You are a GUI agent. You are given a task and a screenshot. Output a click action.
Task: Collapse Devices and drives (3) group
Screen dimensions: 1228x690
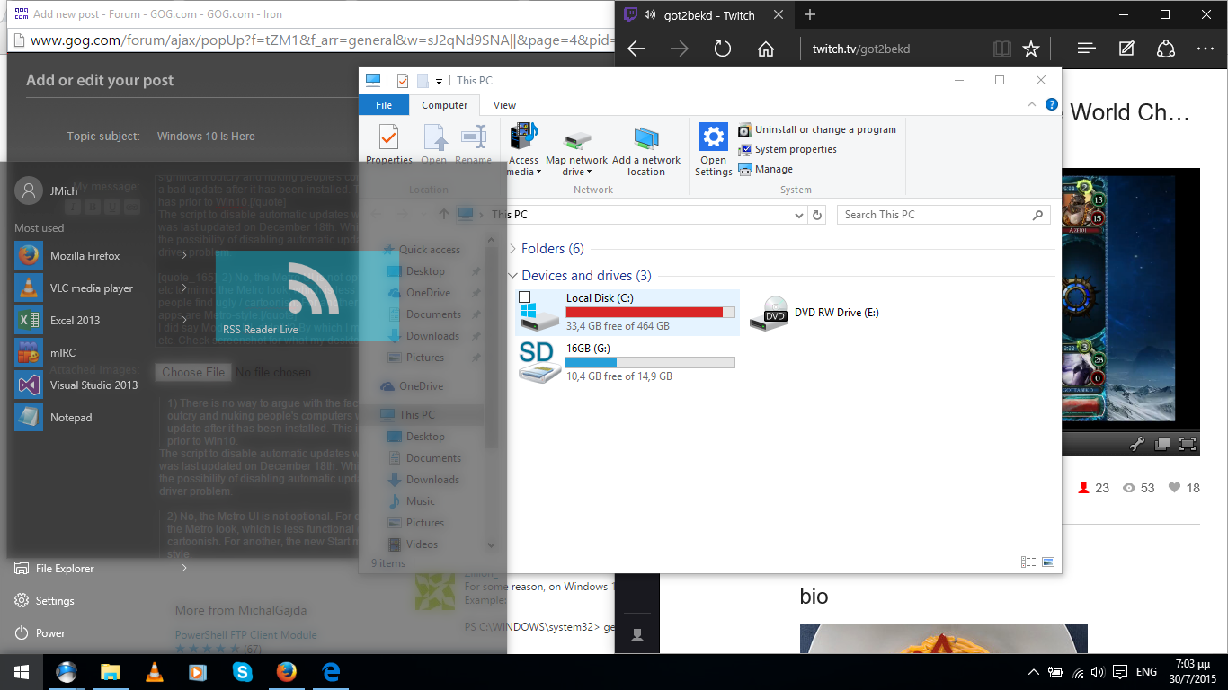point(512,276)
